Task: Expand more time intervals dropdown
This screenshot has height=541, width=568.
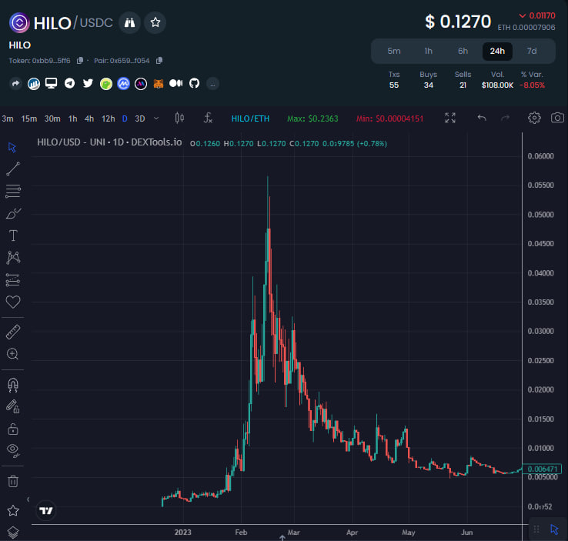Action: tap(156, 119)
